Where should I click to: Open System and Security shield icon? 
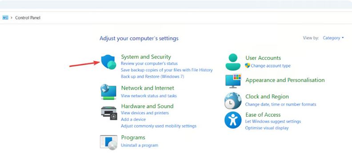108,62
